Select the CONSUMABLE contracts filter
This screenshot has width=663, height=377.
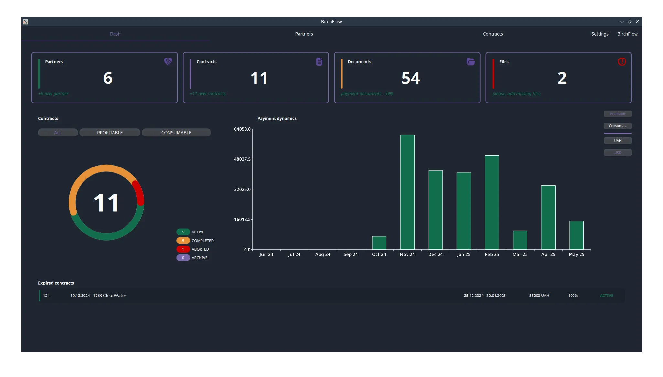coord(176,133)
